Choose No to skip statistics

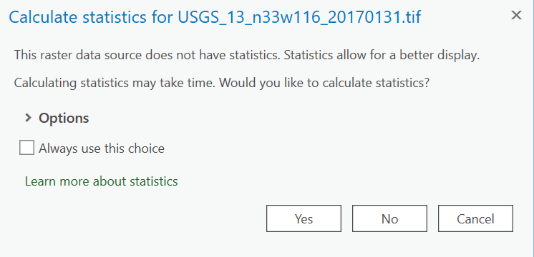click(x=389, y=218)
